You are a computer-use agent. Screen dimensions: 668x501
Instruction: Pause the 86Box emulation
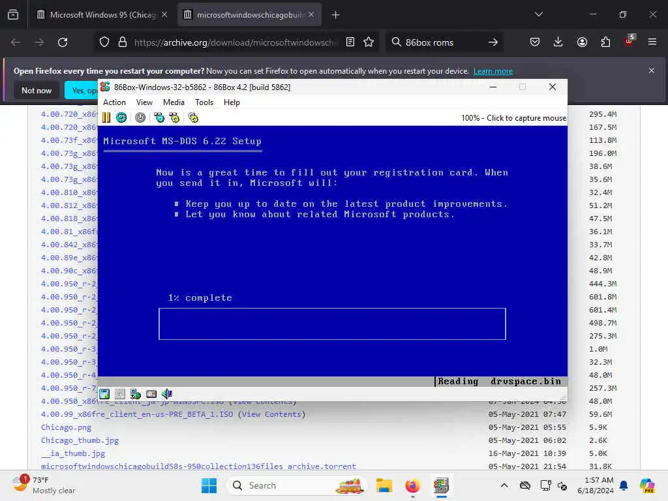point(106,117)
